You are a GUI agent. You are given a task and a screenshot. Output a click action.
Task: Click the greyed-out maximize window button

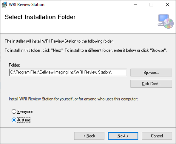pyautogui.click(x=151, y=5)
